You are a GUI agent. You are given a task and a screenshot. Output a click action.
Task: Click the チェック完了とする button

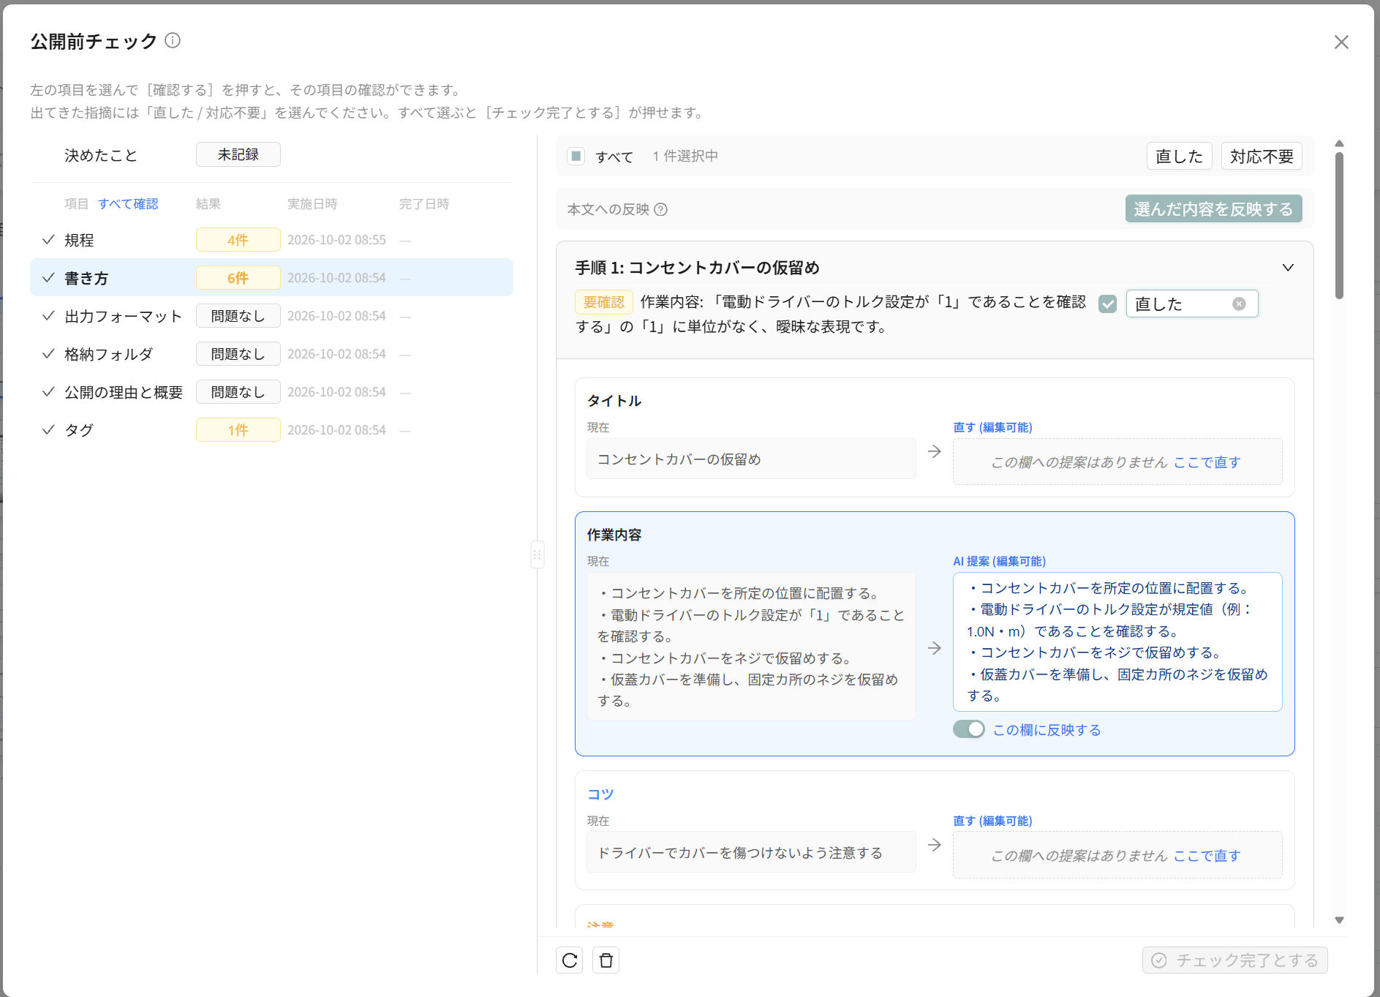tap(1234, 960)
